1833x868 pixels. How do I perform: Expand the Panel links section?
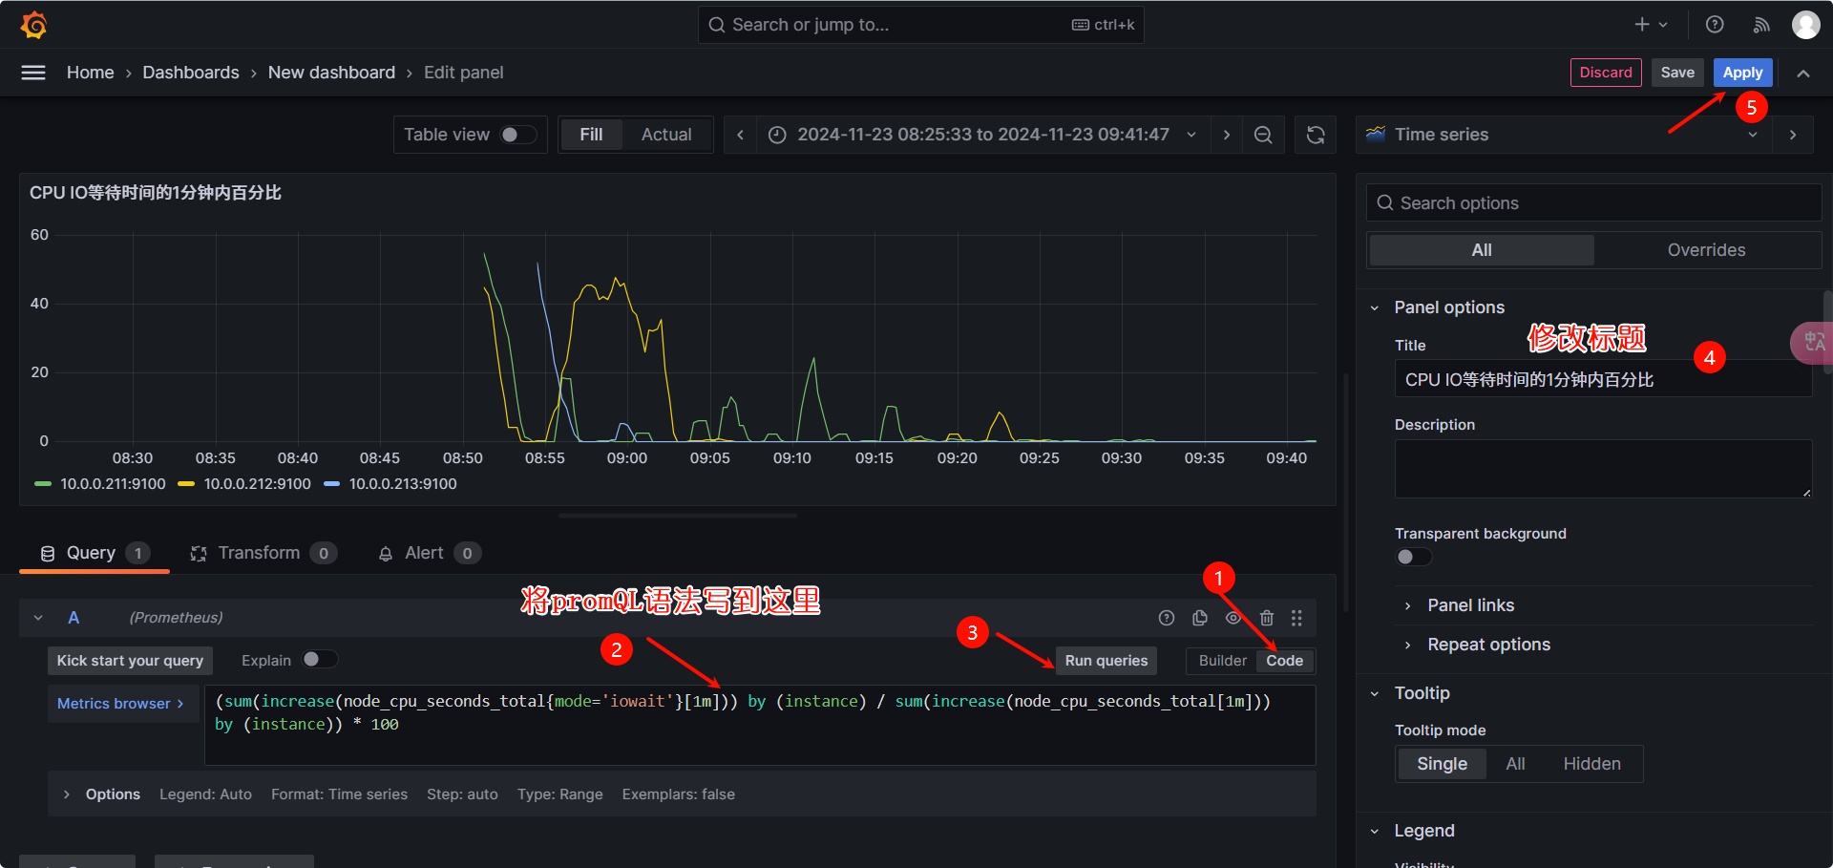click(x=1470, y=605)
